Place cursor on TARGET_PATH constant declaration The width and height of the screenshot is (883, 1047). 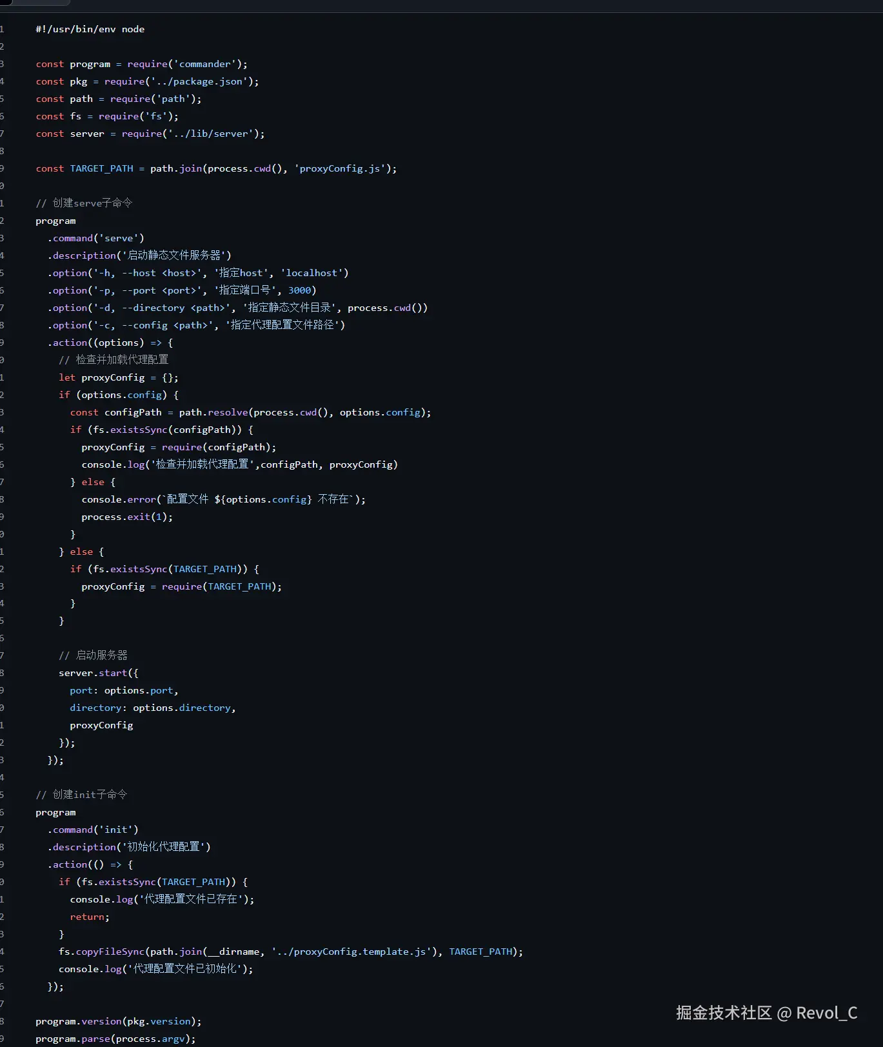101,168
